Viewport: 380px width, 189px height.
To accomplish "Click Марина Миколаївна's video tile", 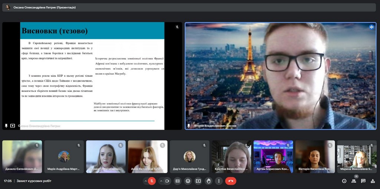I will (x=357, y=156).
